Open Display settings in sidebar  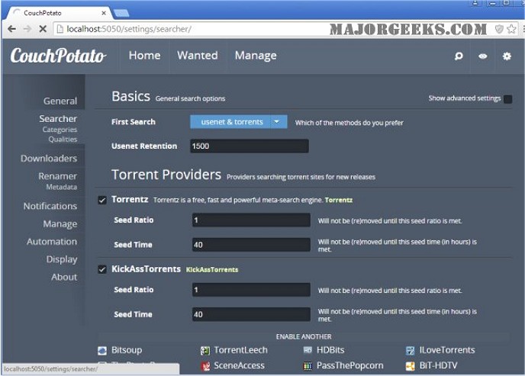62,259
